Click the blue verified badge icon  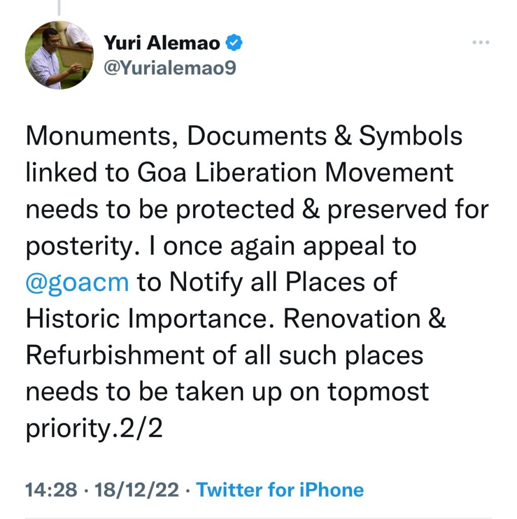click(x=234, y=43)
